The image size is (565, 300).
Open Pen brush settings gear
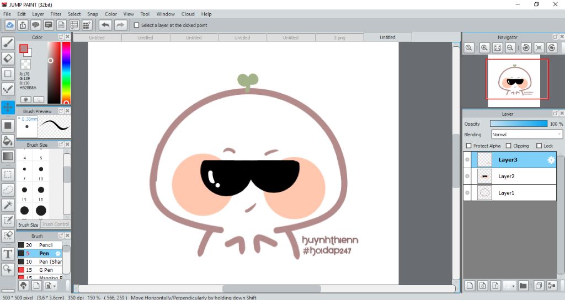(58, 254)
